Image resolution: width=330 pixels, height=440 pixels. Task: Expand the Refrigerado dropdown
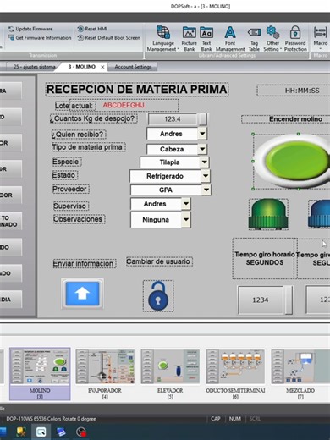click(x=206, y=176)
